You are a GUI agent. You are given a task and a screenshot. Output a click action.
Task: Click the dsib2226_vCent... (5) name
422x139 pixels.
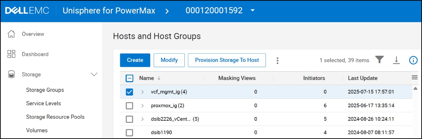click(175, 119)
